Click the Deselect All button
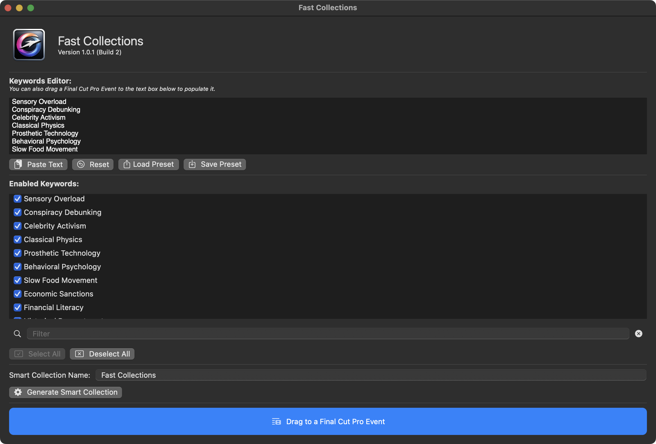Image resolution: width=656 pixels, height=444 pixels. [102, 354]
